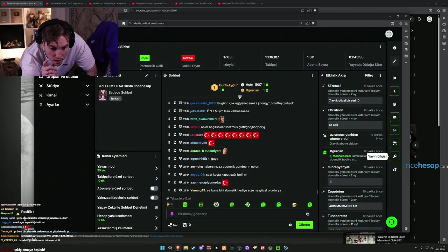Open Takipçilere özel sohbet options arrow

tap(156, 178)
